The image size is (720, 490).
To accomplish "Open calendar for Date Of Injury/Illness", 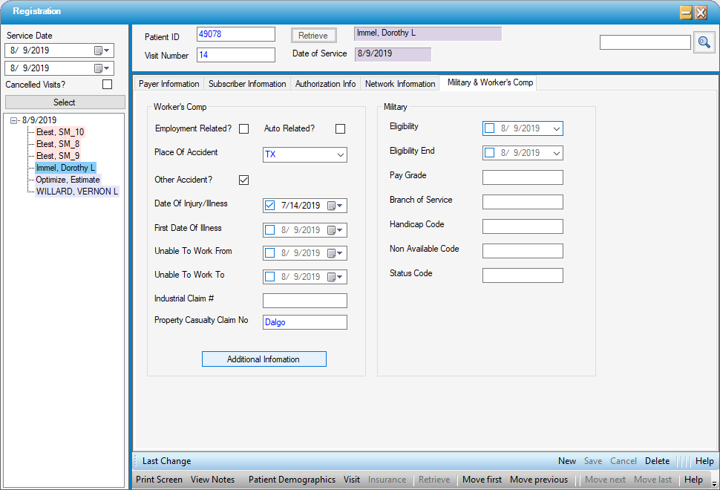I will [336, 206].
